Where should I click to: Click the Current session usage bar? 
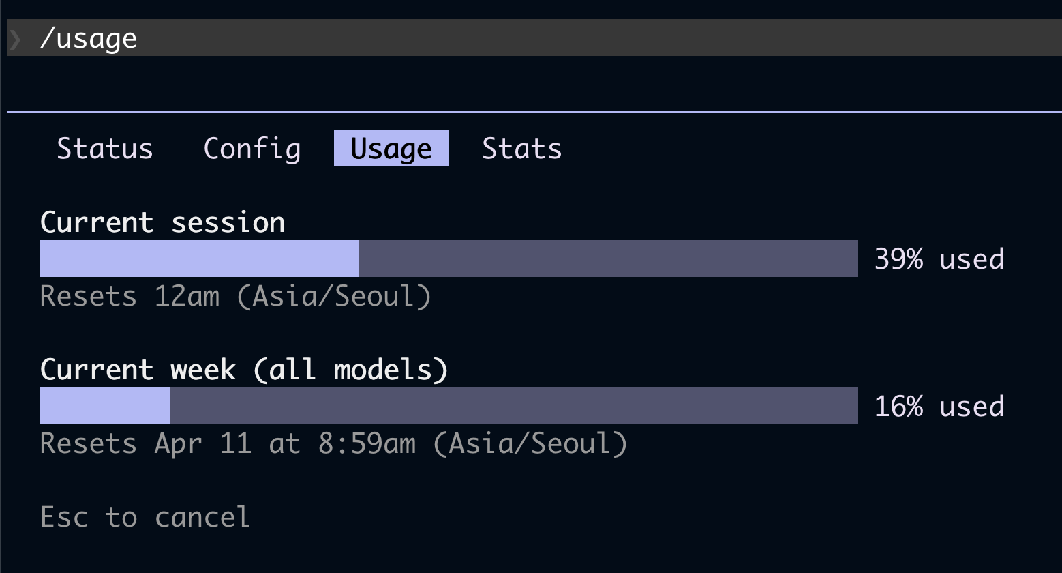(449, 259)
